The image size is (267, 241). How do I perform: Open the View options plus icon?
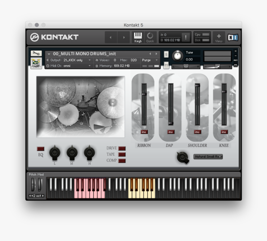pos(219,37)
